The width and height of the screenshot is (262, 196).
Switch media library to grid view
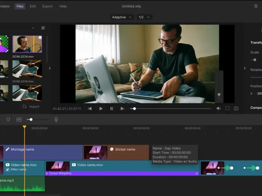43,28
